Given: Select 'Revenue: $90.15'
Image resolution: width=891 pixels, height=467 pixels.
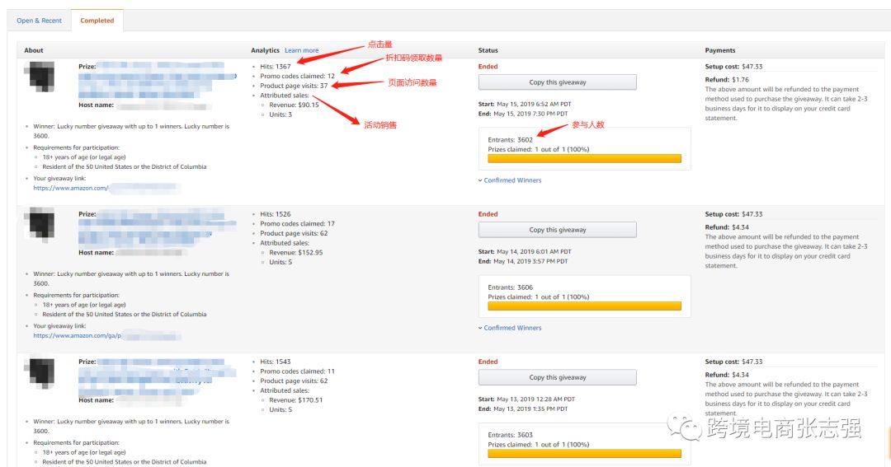Looking at the screenshot, I should coord(294,105).
